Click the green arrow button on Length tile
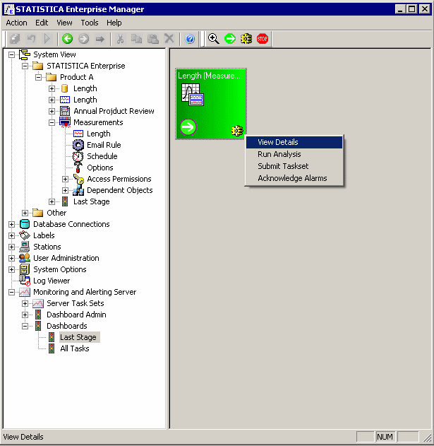Viewport: 434px width, 446px height. [x=188, y=127]
